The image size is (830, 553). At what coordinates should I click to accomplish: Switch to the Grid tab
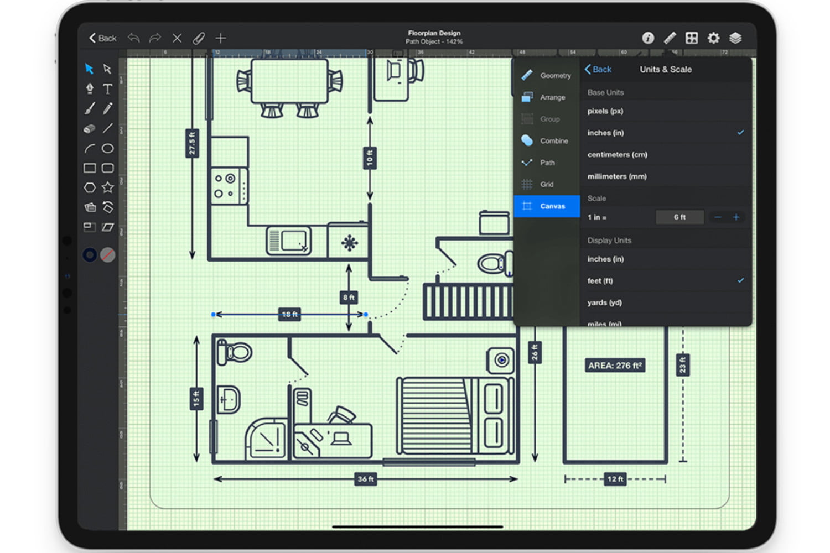coord(547,184)
